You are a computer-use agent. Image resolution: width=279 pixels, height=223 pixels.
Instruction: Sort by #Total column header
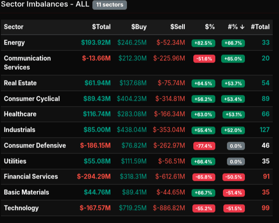tap(260, 27)
